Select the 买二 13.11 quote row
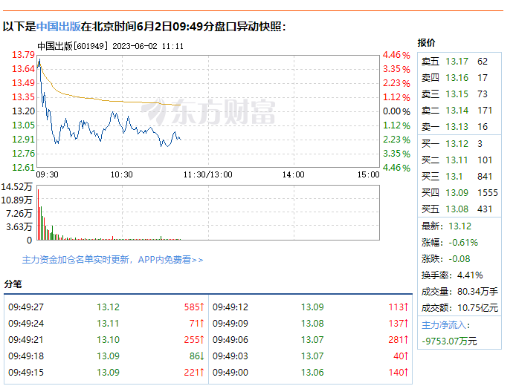This screenshot has width=516, height=386. (x=459, y=160)
